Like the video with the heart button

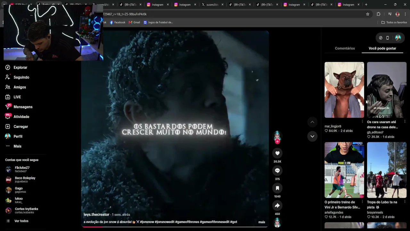(277, 153)
